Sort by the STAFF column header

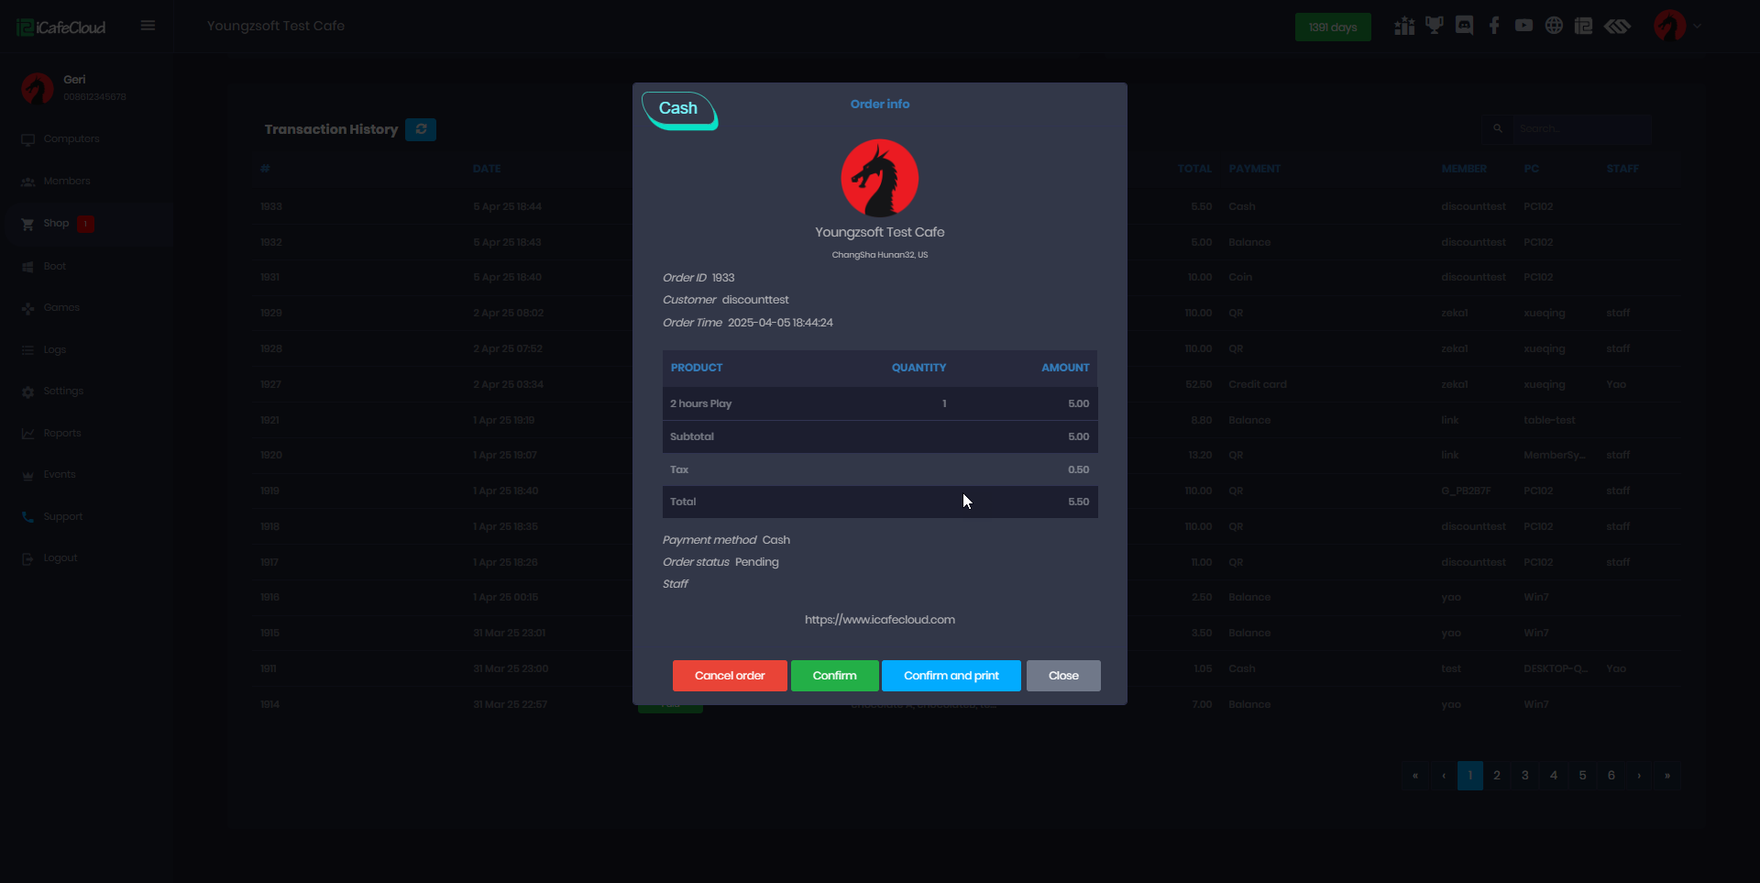[1622, 169]
